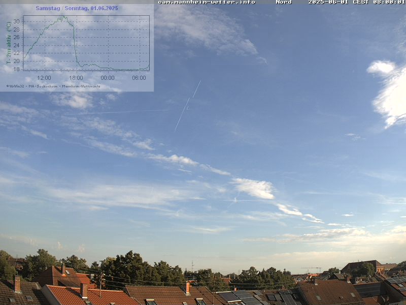Click the 06:00 x-axis label
The image size is (406, 305).
[139, 78]
